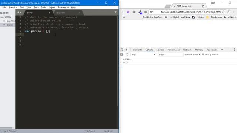Open oop.html in the Sublime sidebar
The image size is (237, 133).
(x=9, y=21)
